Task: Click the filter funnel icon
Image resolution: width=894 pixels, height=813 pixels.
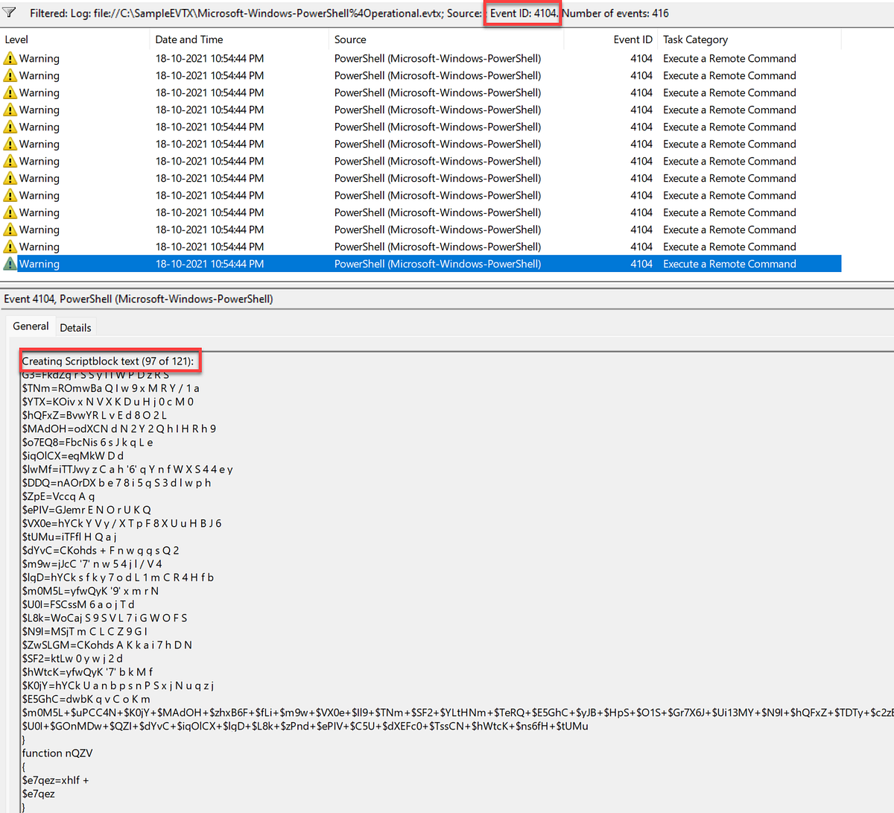Action: [x=9, y=13]
